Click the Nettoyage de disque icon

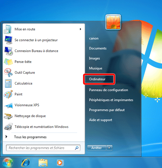[x=8, y=116]
